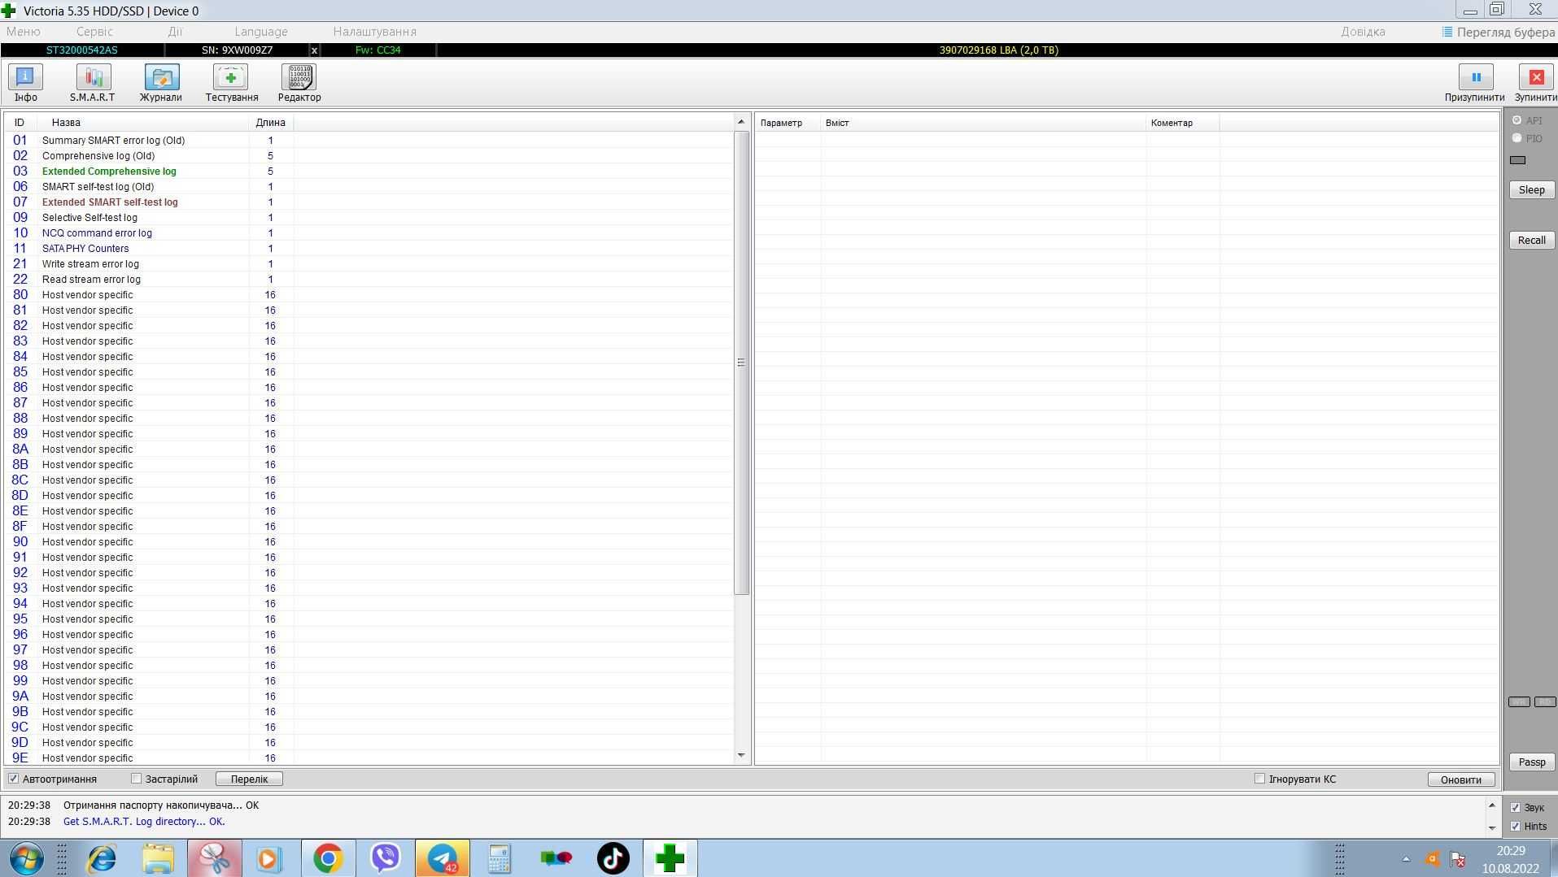Viewport: 1558px width, 877px height.
Task: Select the API radio button
Action: click(x=1517, y=120)
